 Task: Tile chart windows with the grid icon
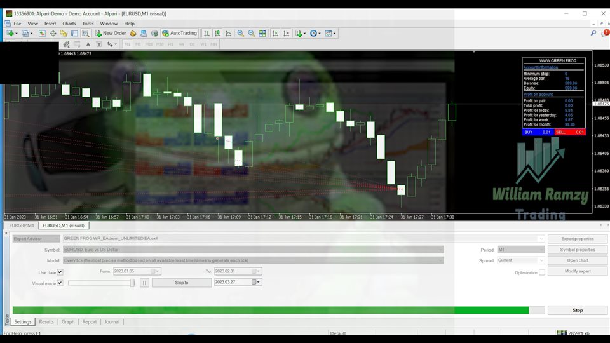pos(262,34)
